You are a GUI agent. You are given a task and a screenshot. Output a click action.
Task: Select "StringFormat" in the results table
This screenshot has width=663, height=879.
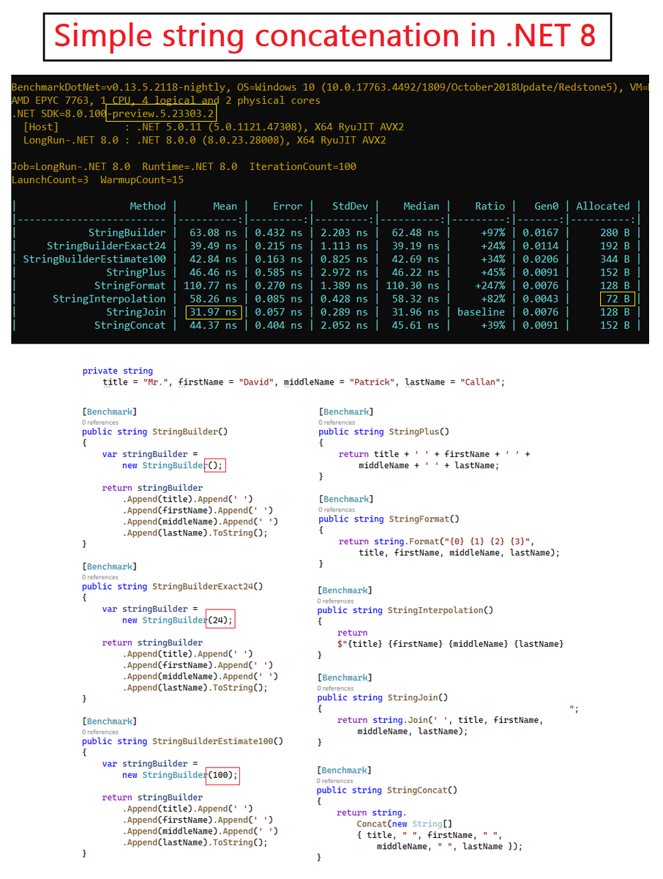tap(130, 285)
